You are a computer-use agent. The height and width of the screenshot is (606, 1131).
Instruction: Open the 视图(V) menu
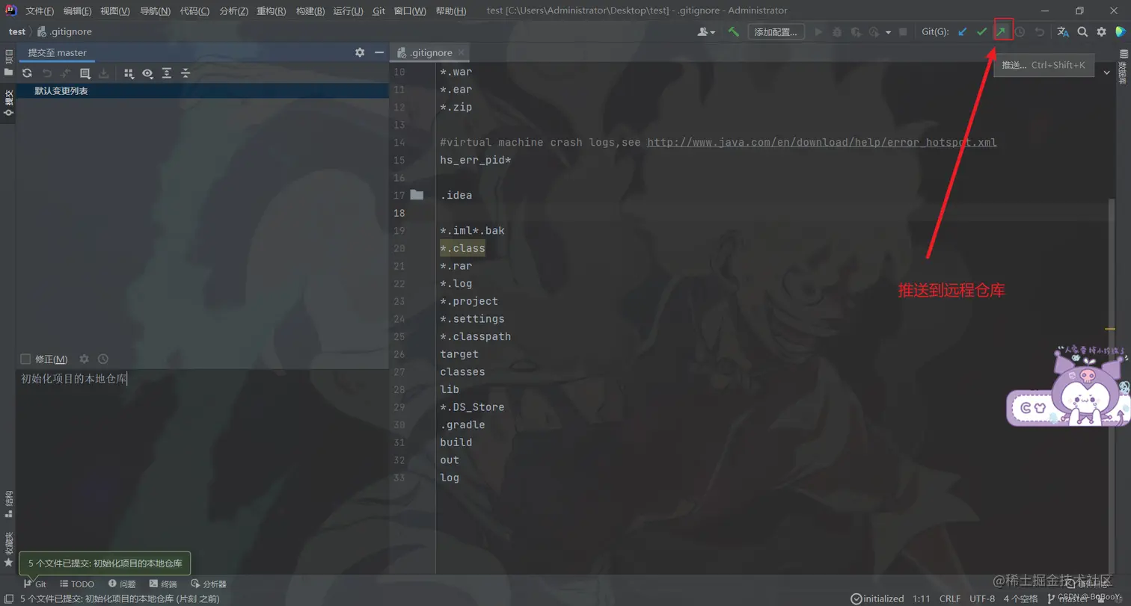coord(115,11)
